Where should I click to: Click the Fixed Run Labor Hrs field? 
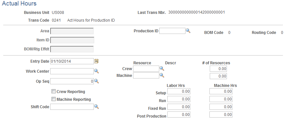click(179, 107)
